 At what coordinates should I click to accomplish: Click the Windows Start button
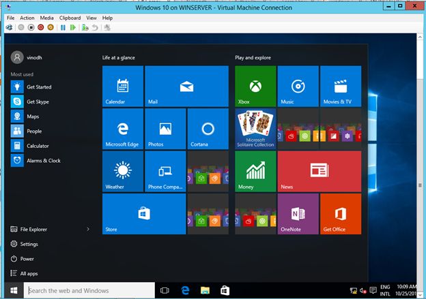(14, 291)
